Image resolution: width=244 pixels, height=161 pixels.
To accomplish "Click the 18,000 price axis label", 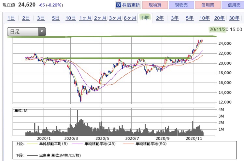I will [x=225, y=73].
